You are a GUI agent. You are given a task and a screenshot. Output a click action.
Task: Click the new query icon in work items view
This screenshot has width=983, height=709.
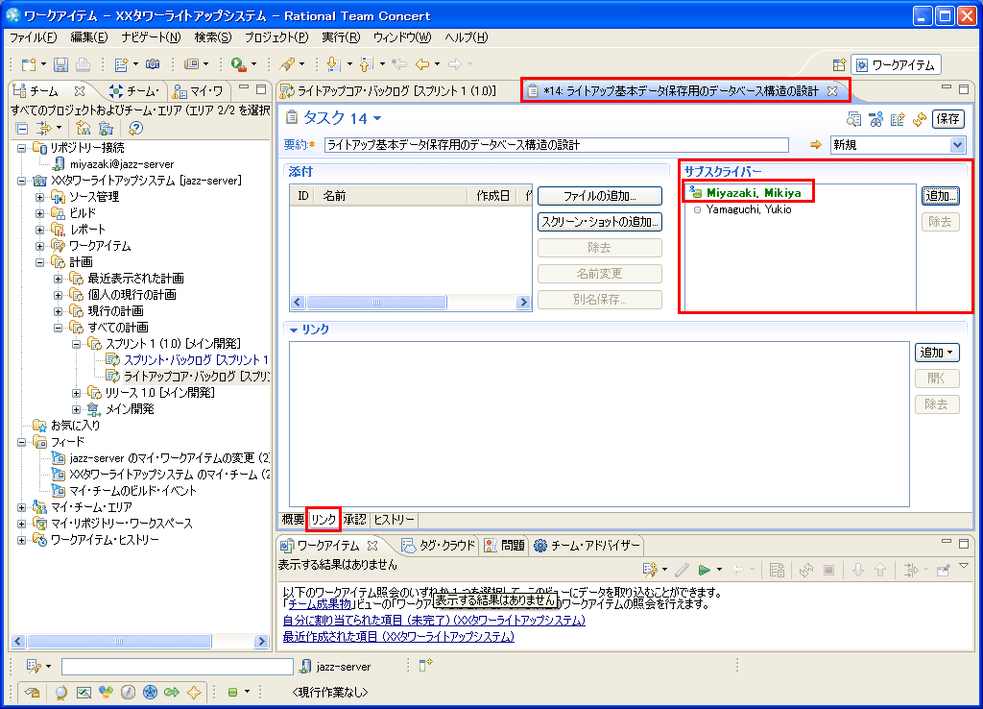(x=650, y=570)
